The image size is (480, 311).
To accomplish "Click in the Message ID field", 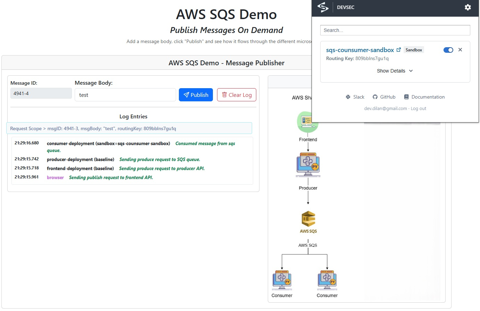I will (41, 93).
